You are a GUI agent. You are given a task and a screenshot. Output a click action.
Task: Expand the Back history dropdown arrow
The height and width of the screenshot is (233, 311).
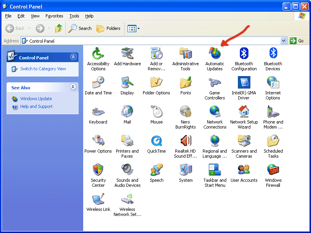[30, 28]
